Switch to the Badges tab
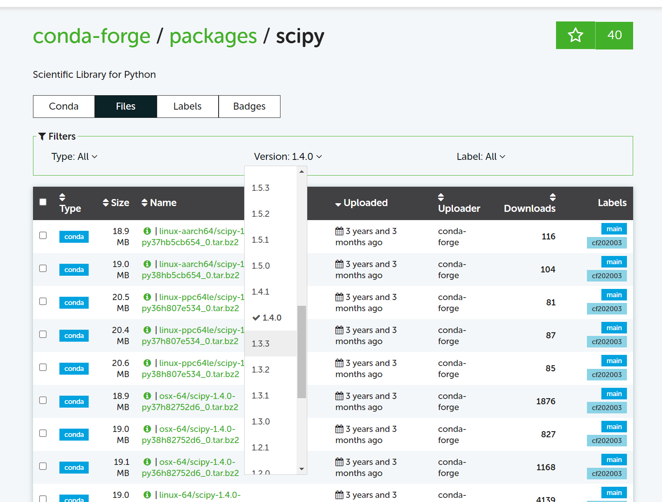This screenshot has height=502, width=662. pyautogui.click(x=250, y=106)
